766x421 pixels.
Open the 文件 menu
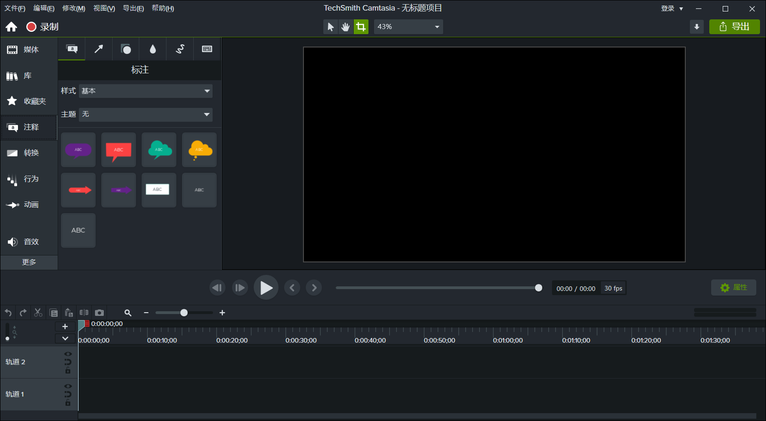(14, 8)
